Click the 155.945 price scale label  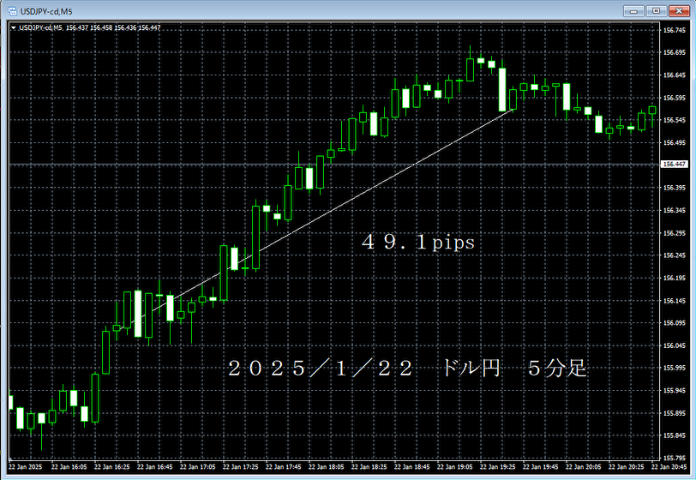pyautogui.click(x=675, y=391)
